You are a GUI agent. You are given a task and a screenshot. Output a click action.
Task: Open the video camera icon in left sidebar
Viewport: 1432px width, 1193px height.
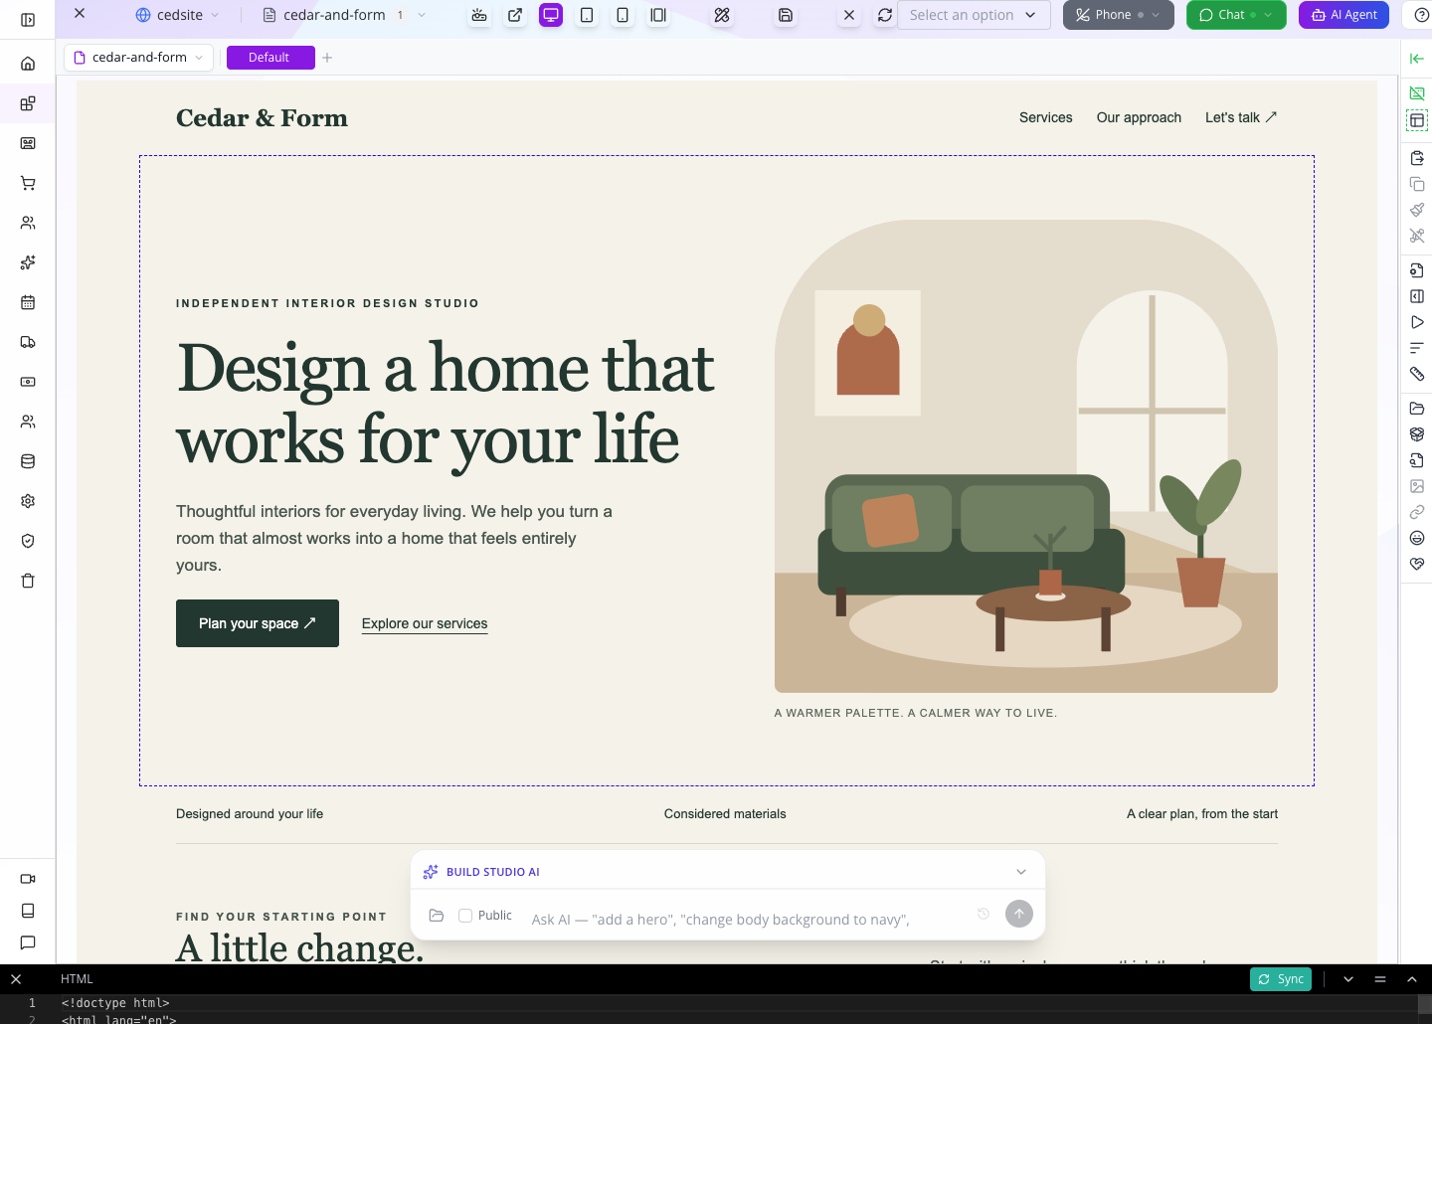28,879
